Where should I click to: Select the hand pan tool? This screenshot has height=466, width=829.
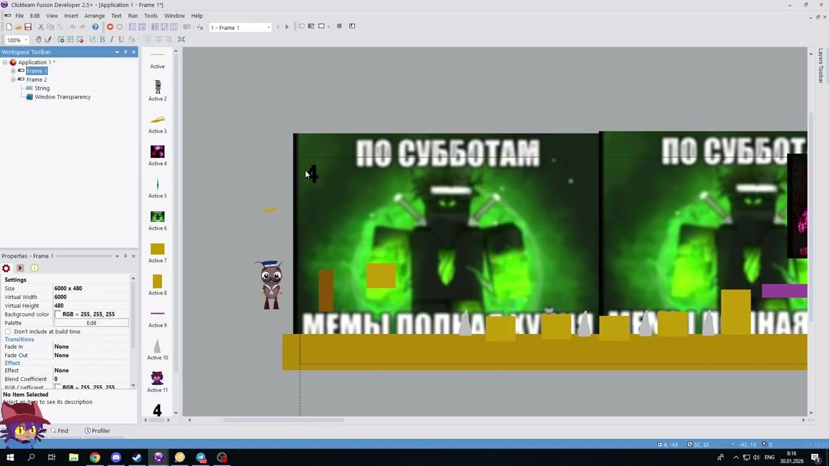[38, 39]
